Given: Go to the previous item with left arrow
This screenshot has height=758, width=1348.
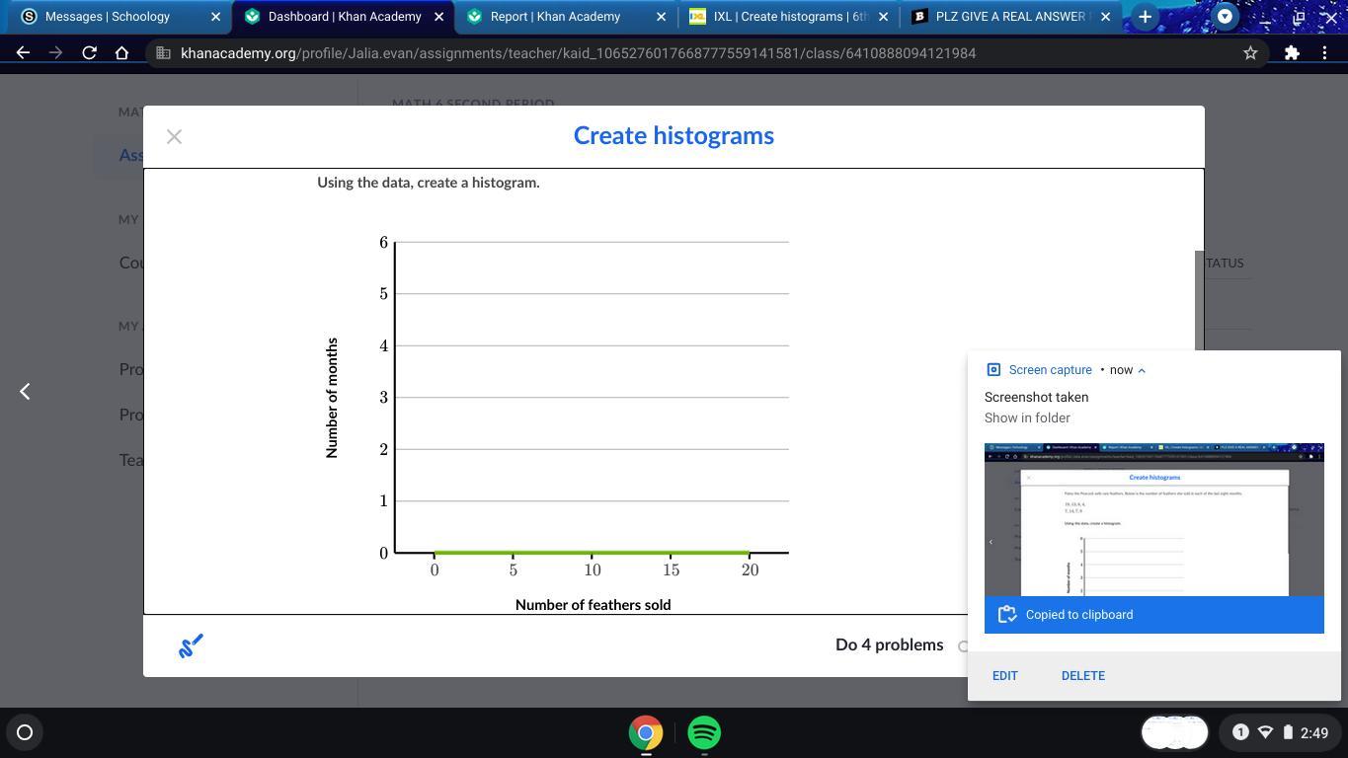Looking at the screenshot, I should tap(25, 392).
